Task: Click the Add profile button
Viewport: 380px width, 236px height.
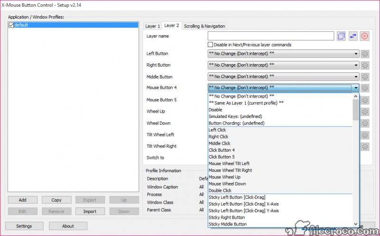Action: pos(22,200)
